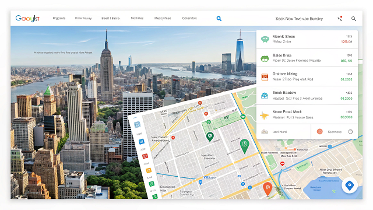Select the Madtmes menu item
Image resolution: width=373 pixels, height=210 pixels.
(137, 18)
